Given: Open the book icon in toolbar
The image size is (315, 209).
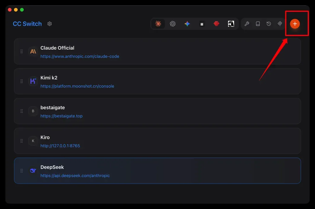Looking at the screenshot, I should pyautogui.click(x=258, y=24).
